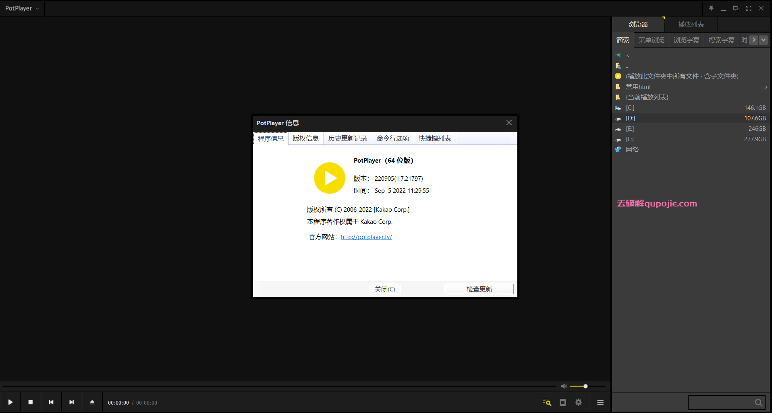Click 播放此文件夹中所有文件 entry
Image resolution: width=772 pixels, height=413 pixels.
pos(691,76)
